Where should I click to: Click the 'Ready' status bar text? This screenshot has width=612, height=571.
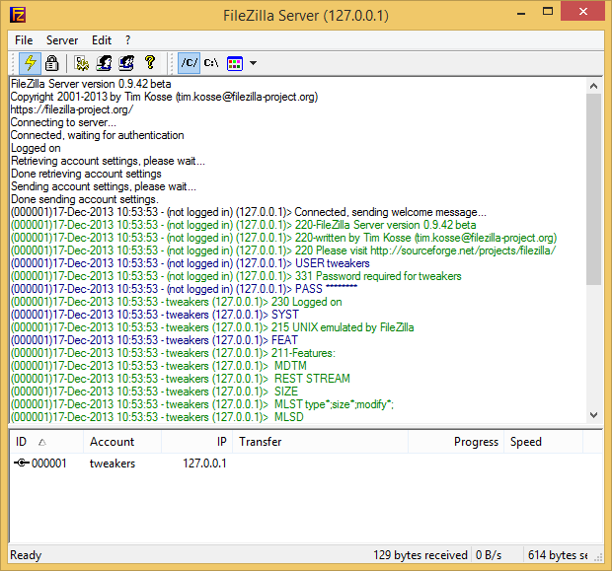pyautogui.click(x=26, y=555)
